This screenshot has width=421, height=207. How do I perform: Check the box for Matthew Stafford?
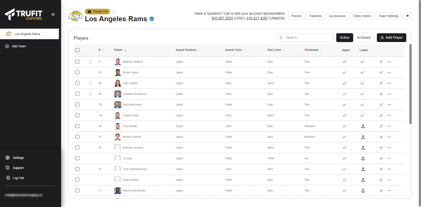pos(77,62)
